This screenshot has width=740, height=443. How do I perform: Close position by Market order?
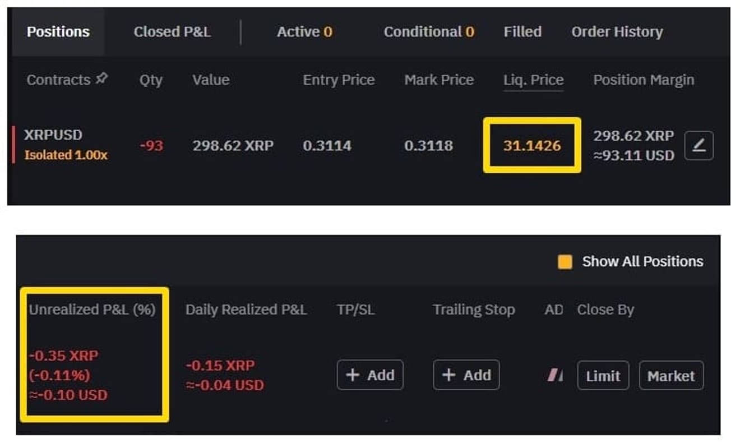click(671, 376)
